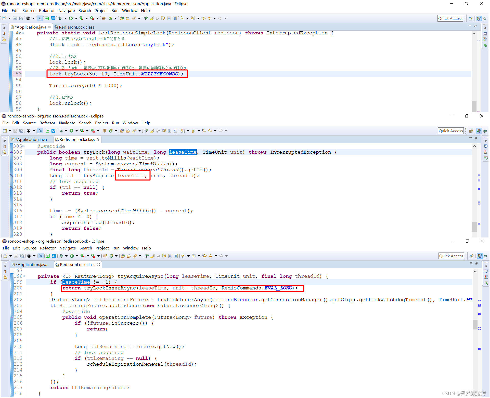The image size is (490, 398).
Task: Close *Application.java tab in top window
Action: 50,27
